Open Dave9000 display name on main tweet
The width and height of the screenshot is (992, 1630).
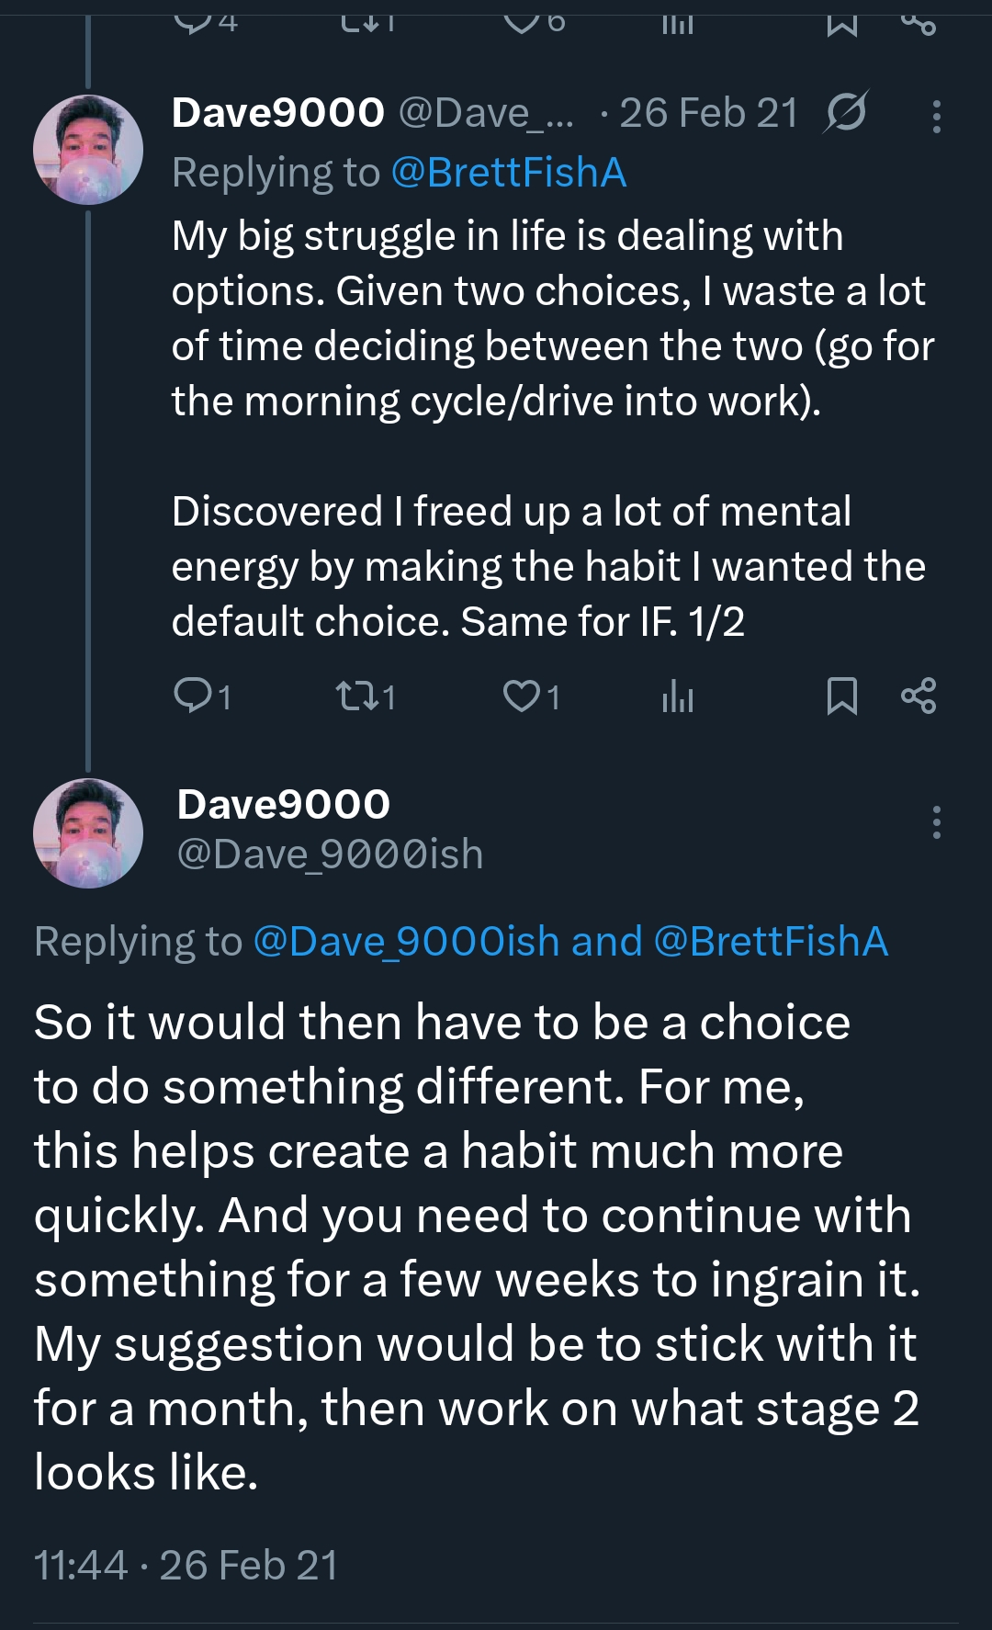tap(283, 804)
